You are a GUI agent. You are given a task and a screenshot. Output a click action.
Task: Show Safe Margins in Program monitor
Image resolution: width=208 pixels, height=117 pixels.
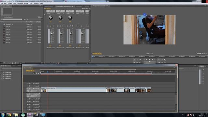coord(162,60)
